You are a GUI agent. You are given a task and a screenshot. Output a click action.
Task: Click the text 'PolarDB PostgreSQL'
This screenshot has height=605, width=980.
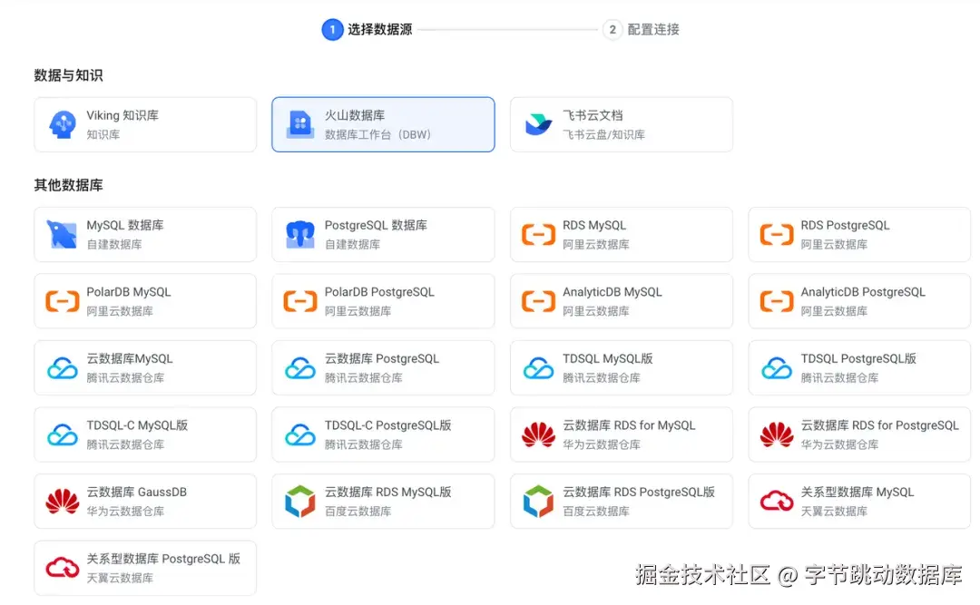tap(379, 292)
